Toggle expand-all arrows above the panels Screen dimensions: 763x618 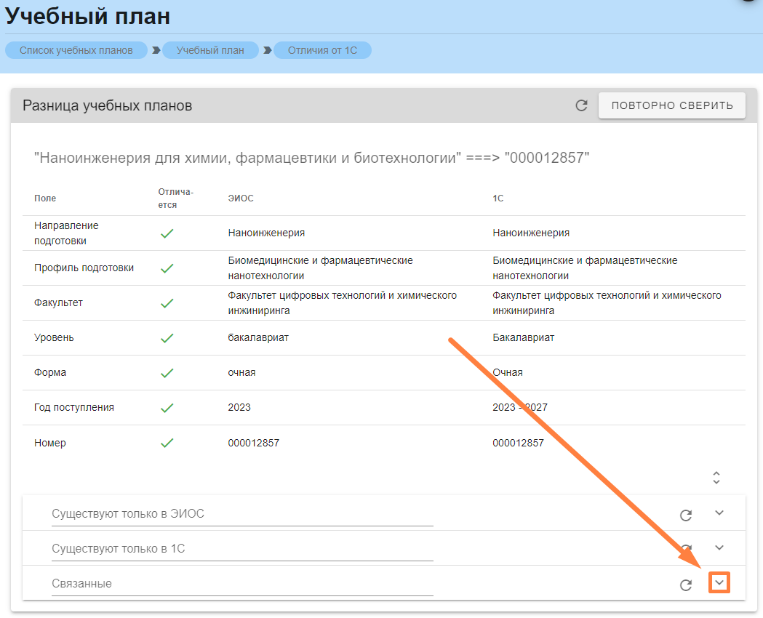(716, 478)
